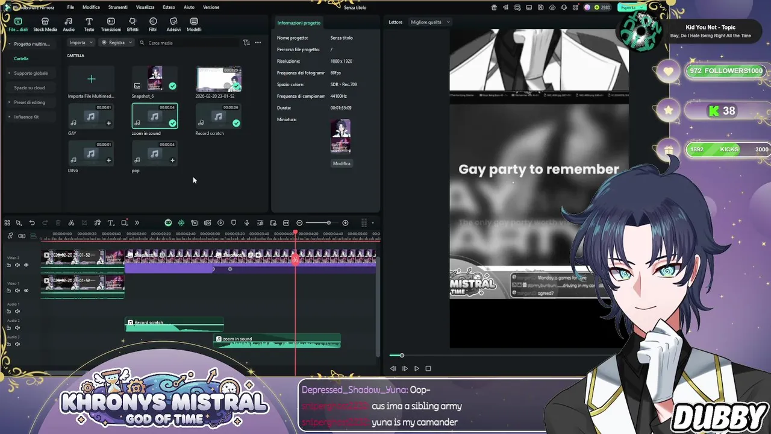Image resolution: width=771 pixels, height=434 pixels.
Task: Zoom out timeline with minus button
Action: (299, 223)
